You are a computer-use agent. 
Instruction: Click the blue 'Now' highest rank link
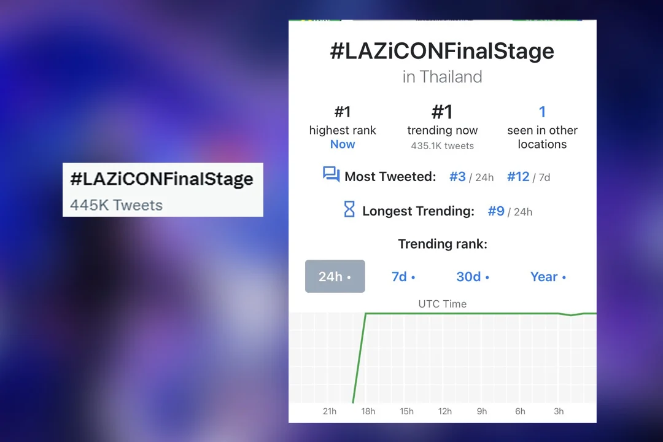pyautogui.click(x=343, y=144)
